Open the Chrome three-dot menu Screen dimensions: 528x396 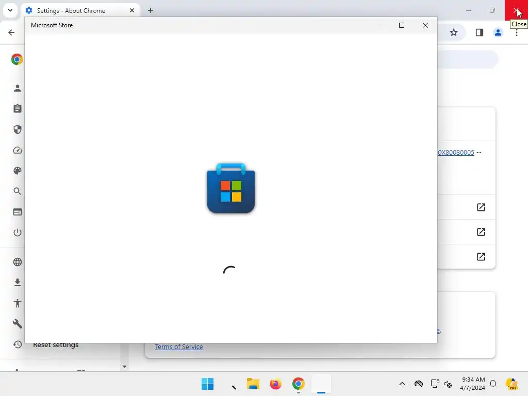pos(516,32)
